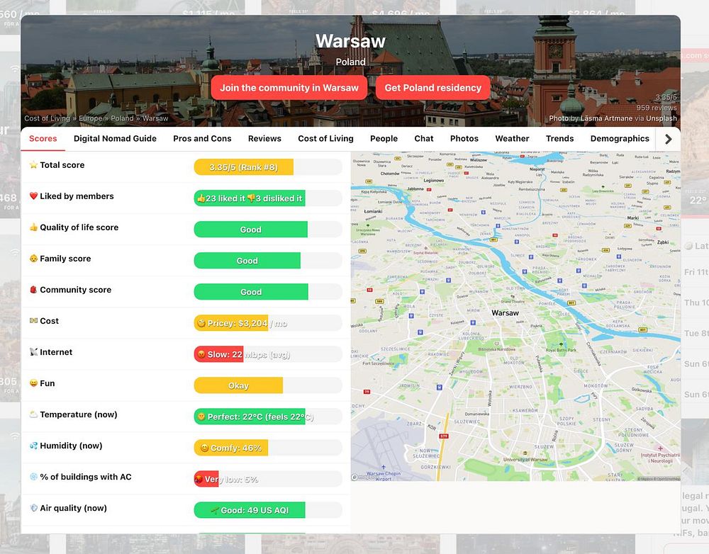Click the cloud icon beside Temperature (now)

[33, 414]
